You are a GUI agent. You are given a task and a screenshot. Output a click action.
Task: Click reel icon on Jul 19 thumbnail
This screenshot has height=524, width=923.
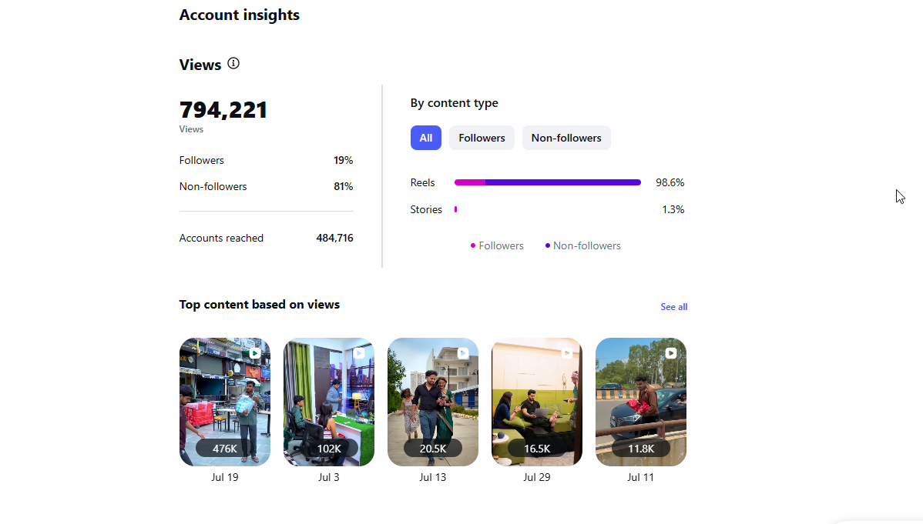click(x=255, y=353)
